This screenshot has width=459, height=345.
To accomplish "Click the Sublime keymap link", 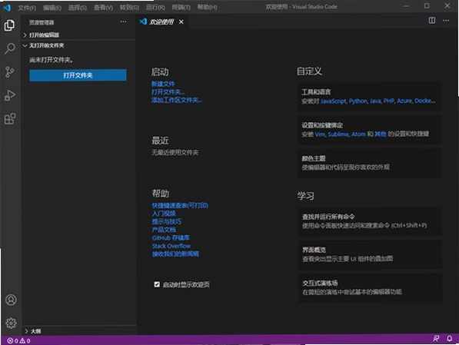I will pyautogui.click(x=338, y=134).
